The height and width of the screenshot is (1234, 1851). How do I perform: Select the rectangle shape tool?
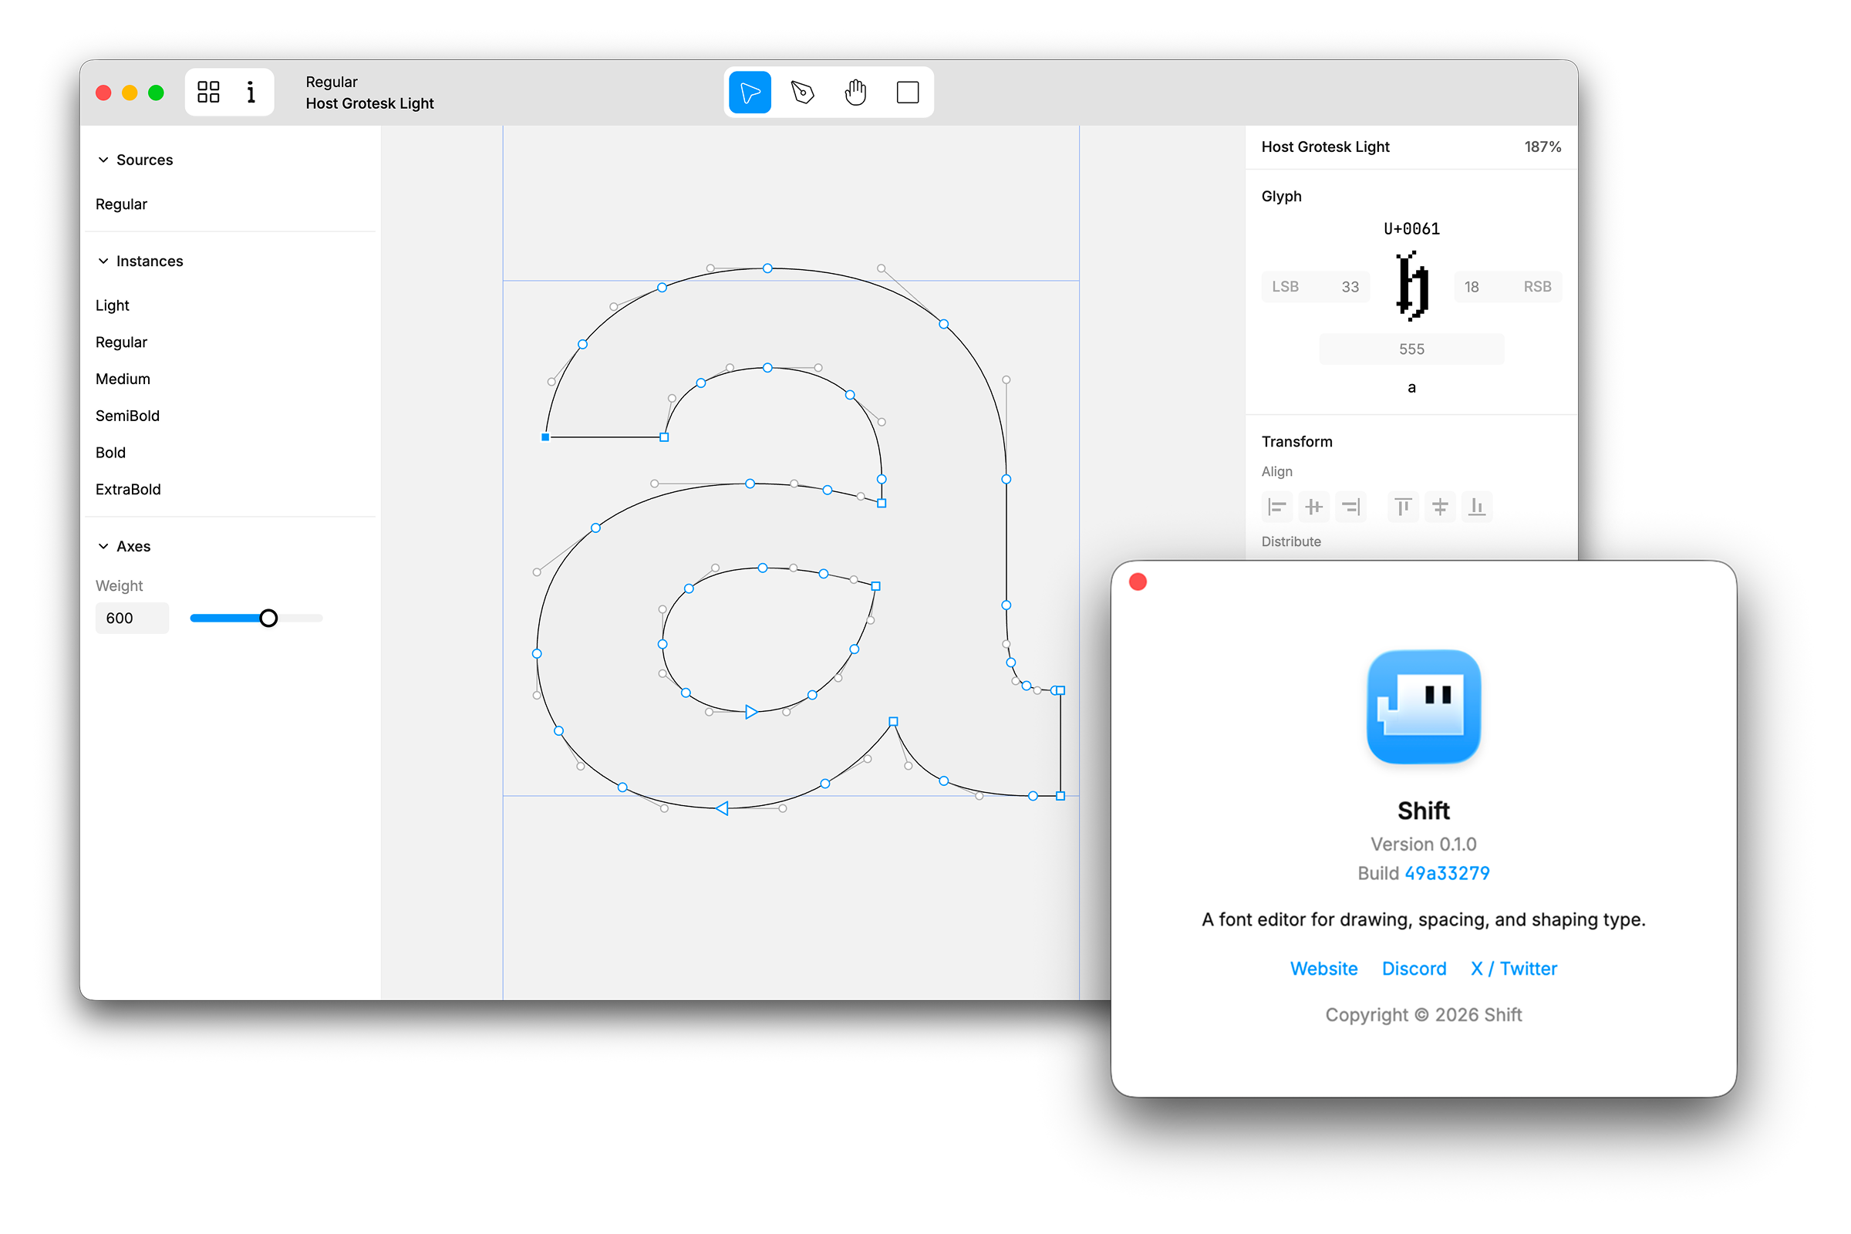click(908, 93)
